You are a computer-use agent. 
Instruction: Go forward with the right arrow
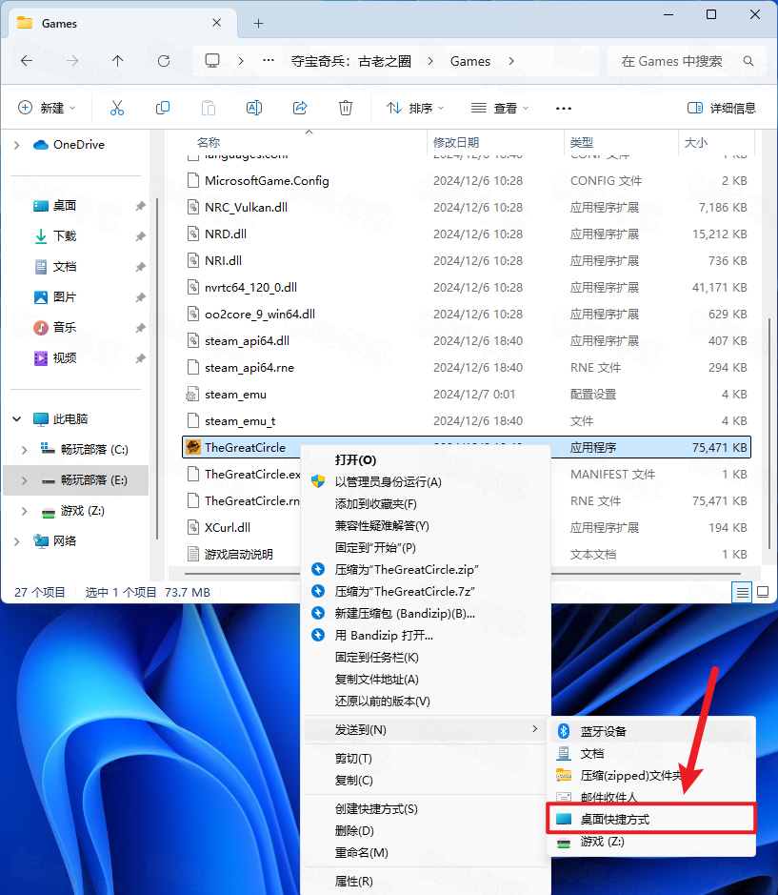click(x=72, y=61)
